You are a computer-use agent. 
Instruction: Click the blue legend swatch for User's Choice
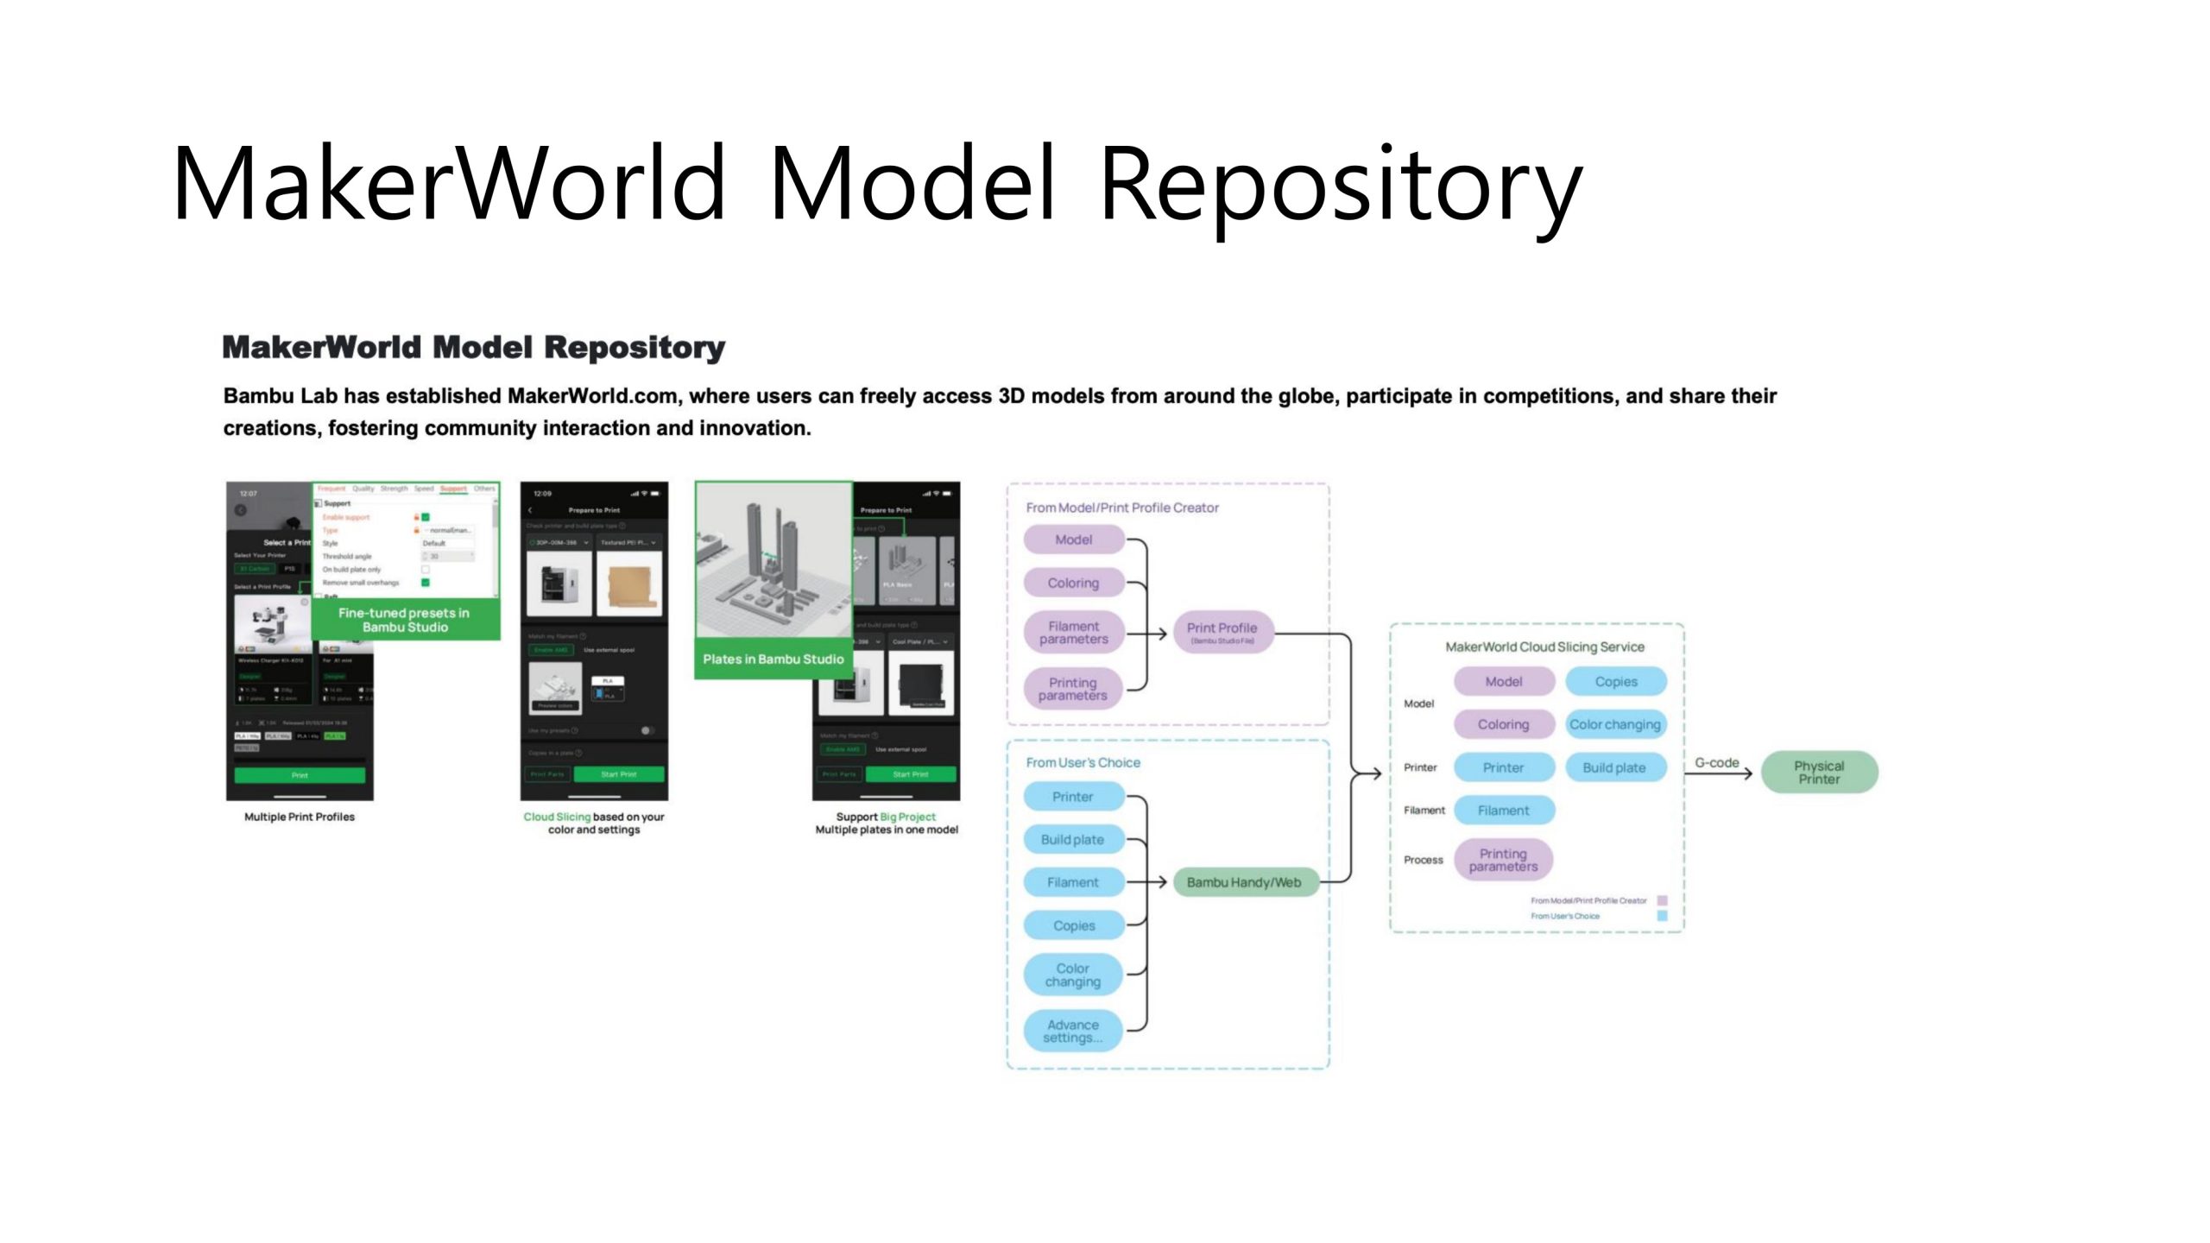[1662, 916]
